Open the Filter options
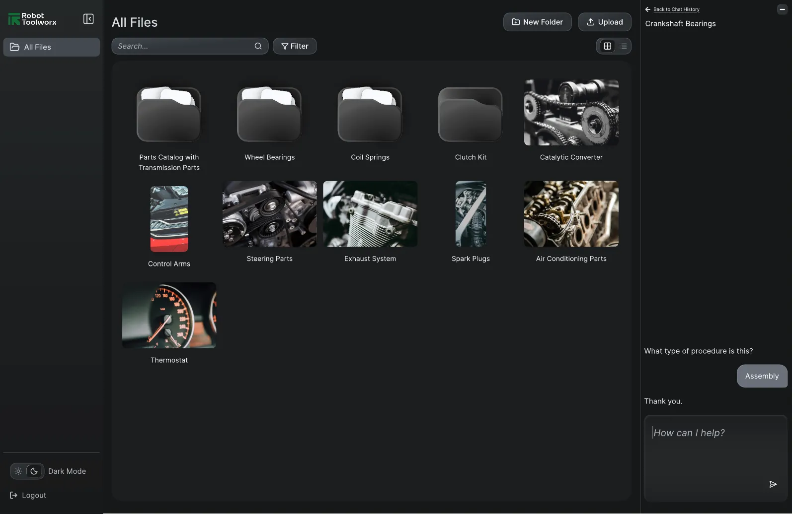Viewport: 795px width, 514px height. coord(295,46)
